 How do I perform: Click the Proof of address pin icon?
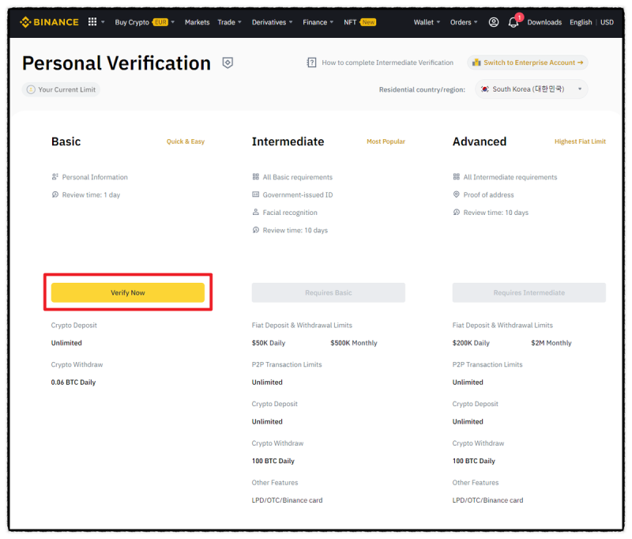(x=457, y=194)
